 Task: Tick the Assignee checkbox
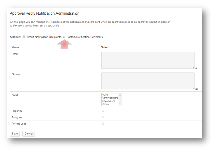[x=103, y=117]
